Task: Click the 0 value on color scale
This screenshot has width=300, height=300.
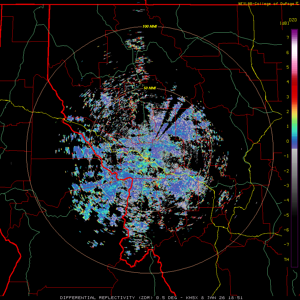Action: pos(288,141)
